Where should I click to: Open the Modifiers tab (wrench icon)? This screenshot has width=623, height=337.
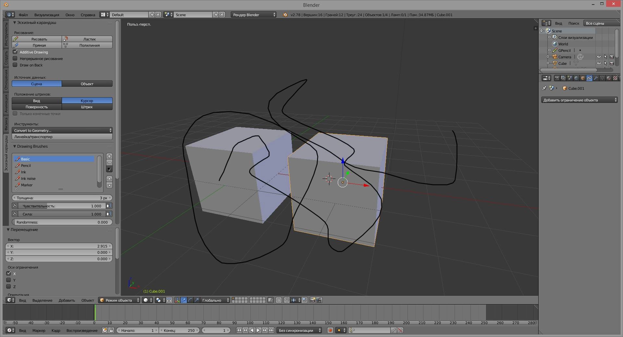(x=596, y=78)
